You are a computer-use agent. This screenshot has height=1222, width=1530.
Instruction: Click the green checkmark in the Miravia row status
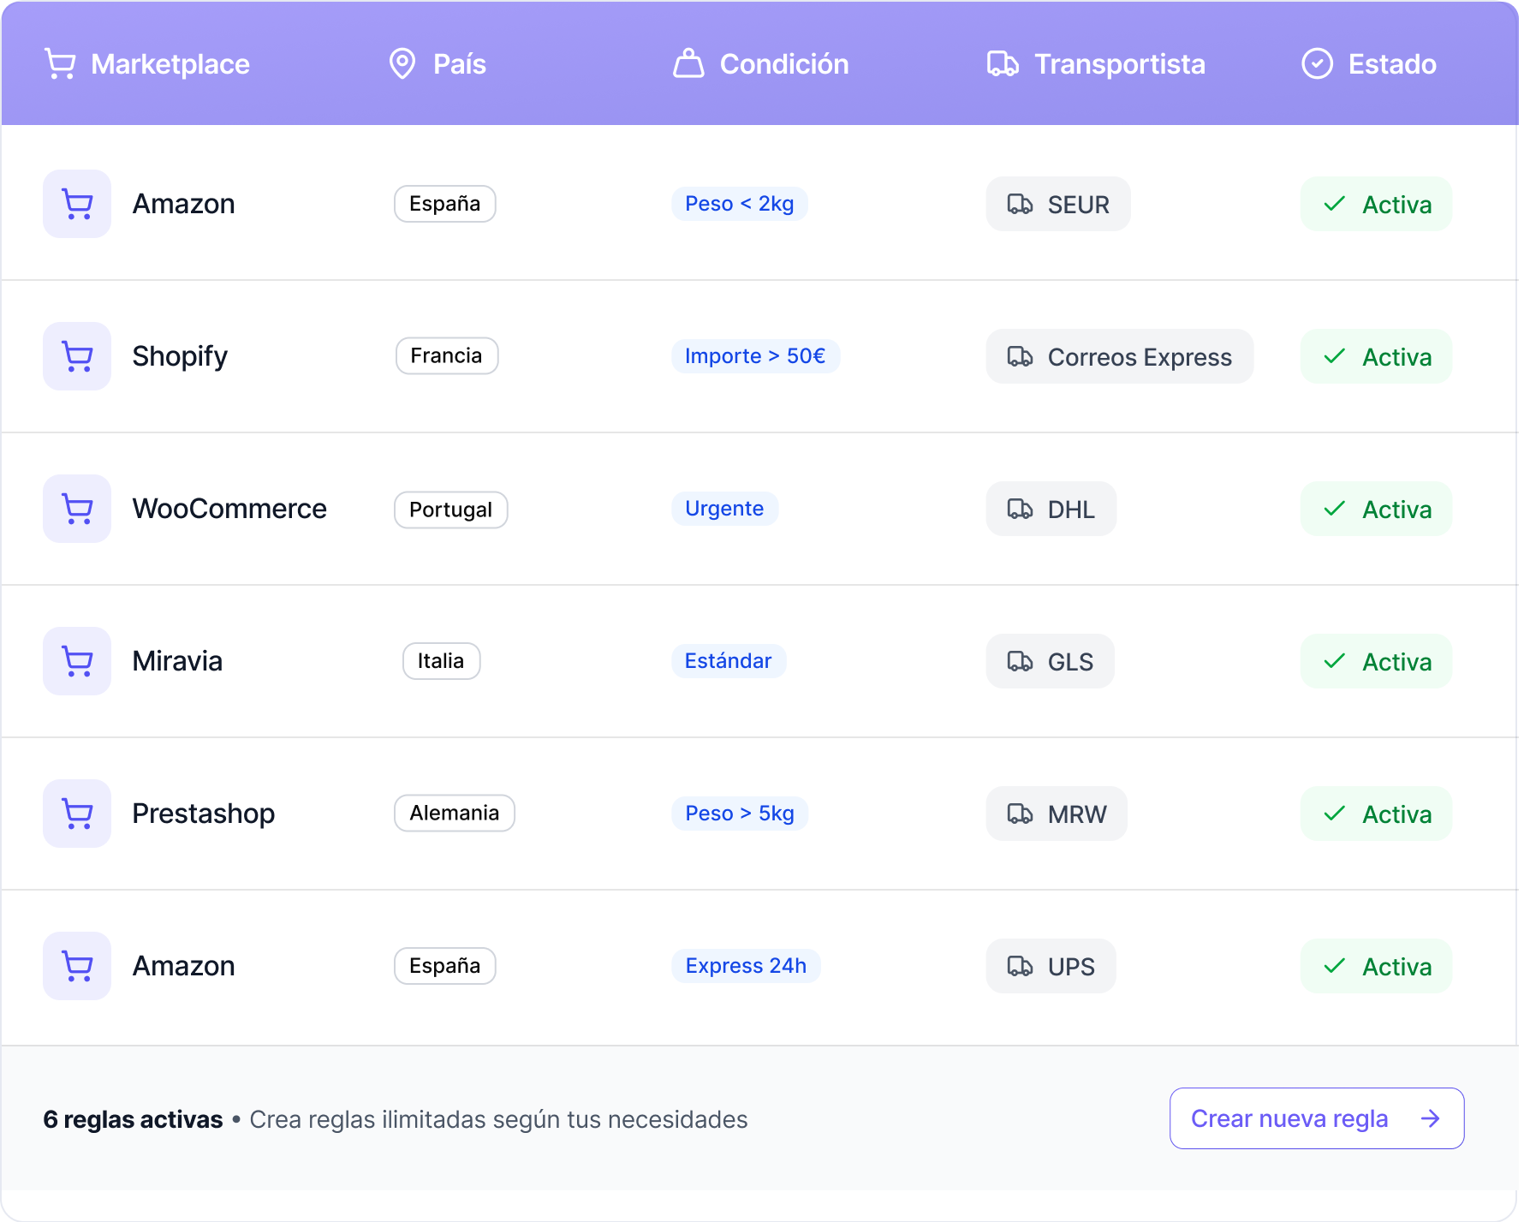pos(1334,661)
